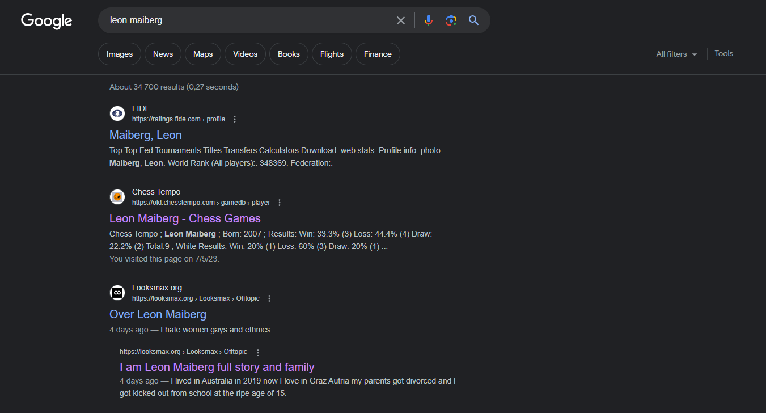Click looksmax.org URL under the Looksmax.org site name

pos(196,298)
